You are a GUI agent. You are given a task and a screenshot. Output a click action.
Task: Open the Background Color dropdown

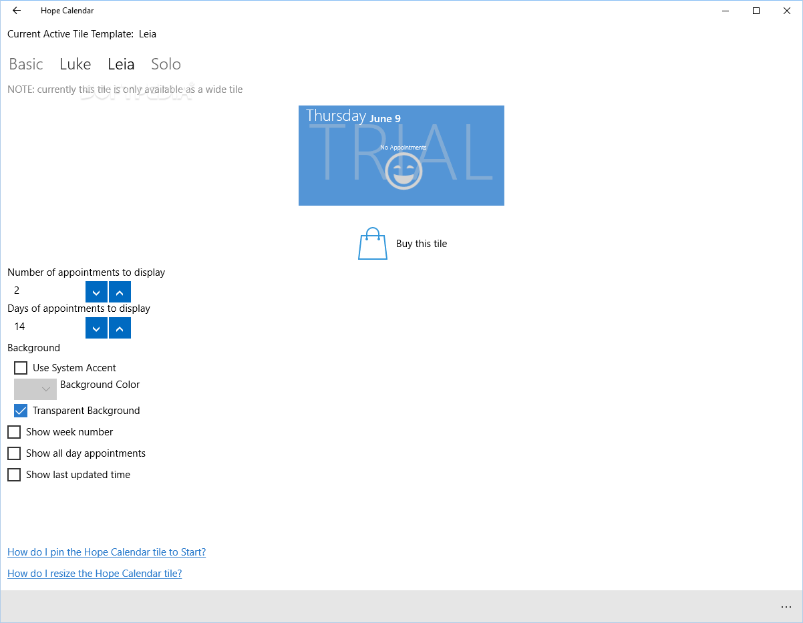(x=35, y=389)
